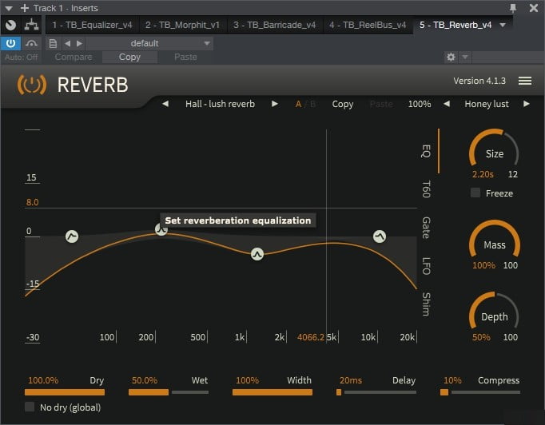The image size is (545, 425).
Task: Click the plus icon to add insert
Action: coord(25,8)
